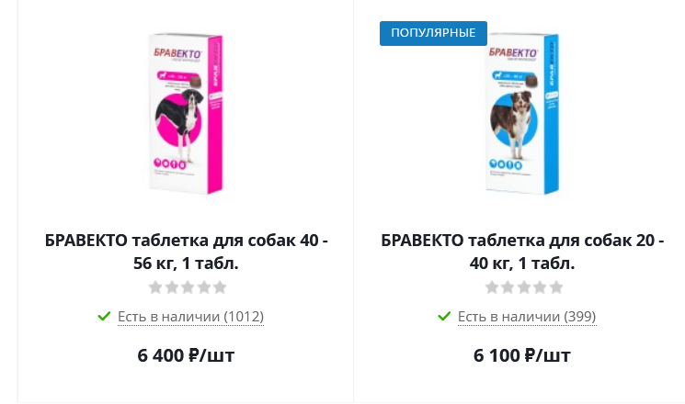The height and width of the screenshot is (404, 685).
Task: Rate the 20-40 kg product two stars
Action: [508, 287]
